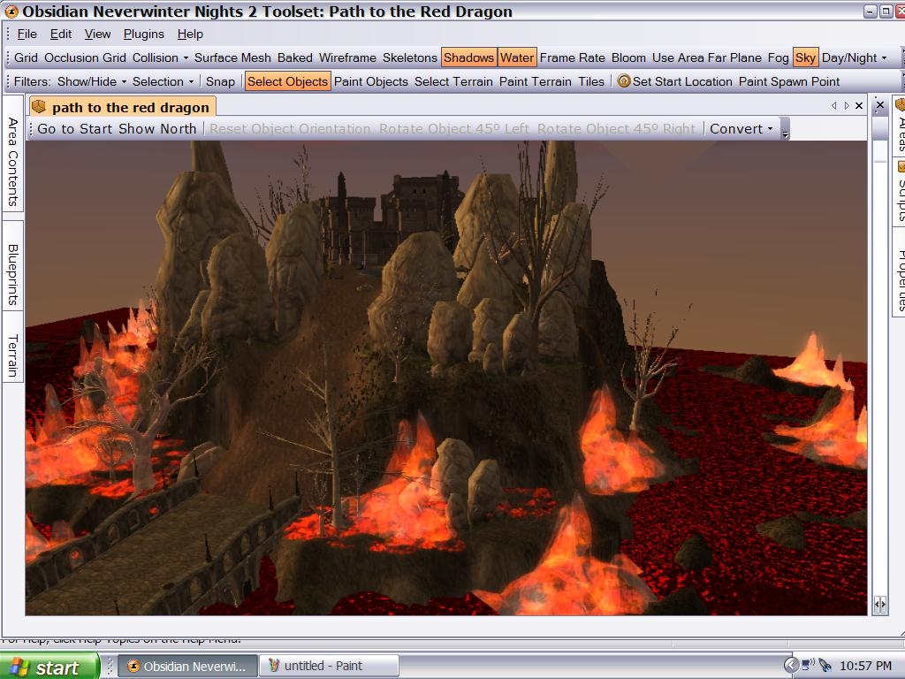Open the Plugins menu
The image size is (905, 679).
pos(143,34)
